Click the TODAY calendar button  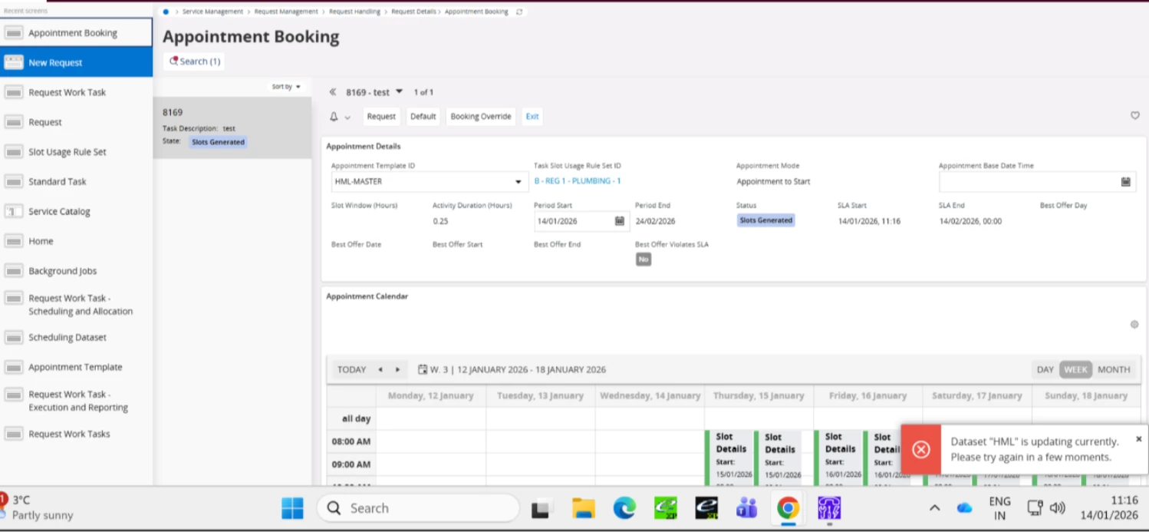click(x=352, y=369)
